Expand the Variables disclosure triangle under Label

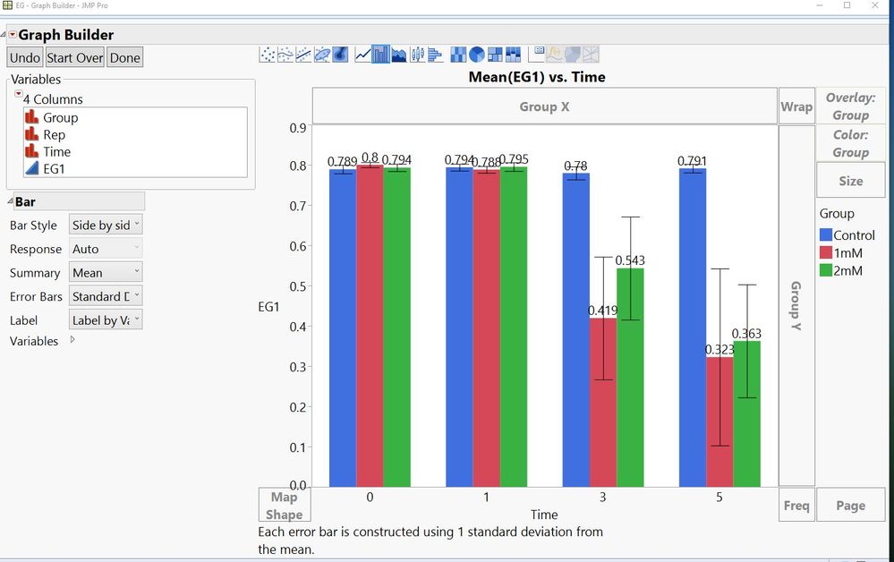pos(72,339)
